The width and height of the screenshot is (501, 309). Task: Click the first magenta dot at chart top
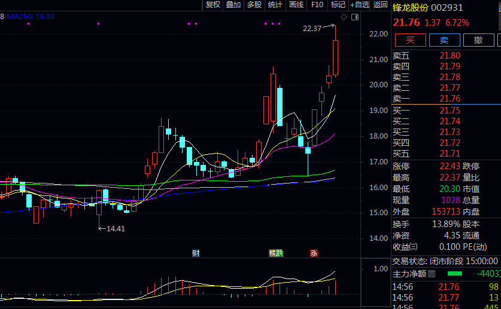tap(99, 24)
